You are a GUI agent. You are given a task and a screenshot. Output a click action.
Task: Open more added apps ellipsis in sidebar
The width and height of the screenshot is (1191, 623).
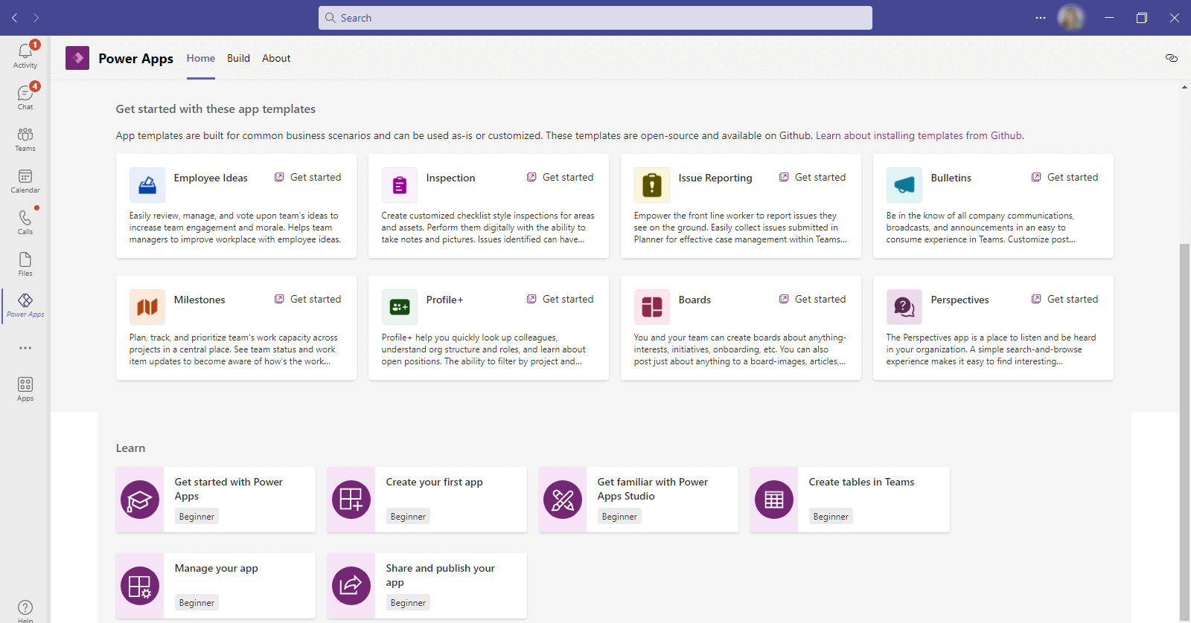pyautogui.click(x=25, y=348)
